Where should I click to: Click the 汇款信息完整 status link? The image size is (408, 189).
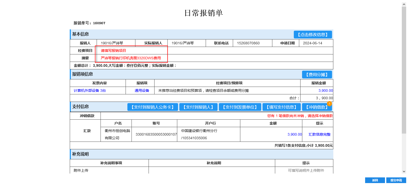[319, 134]
